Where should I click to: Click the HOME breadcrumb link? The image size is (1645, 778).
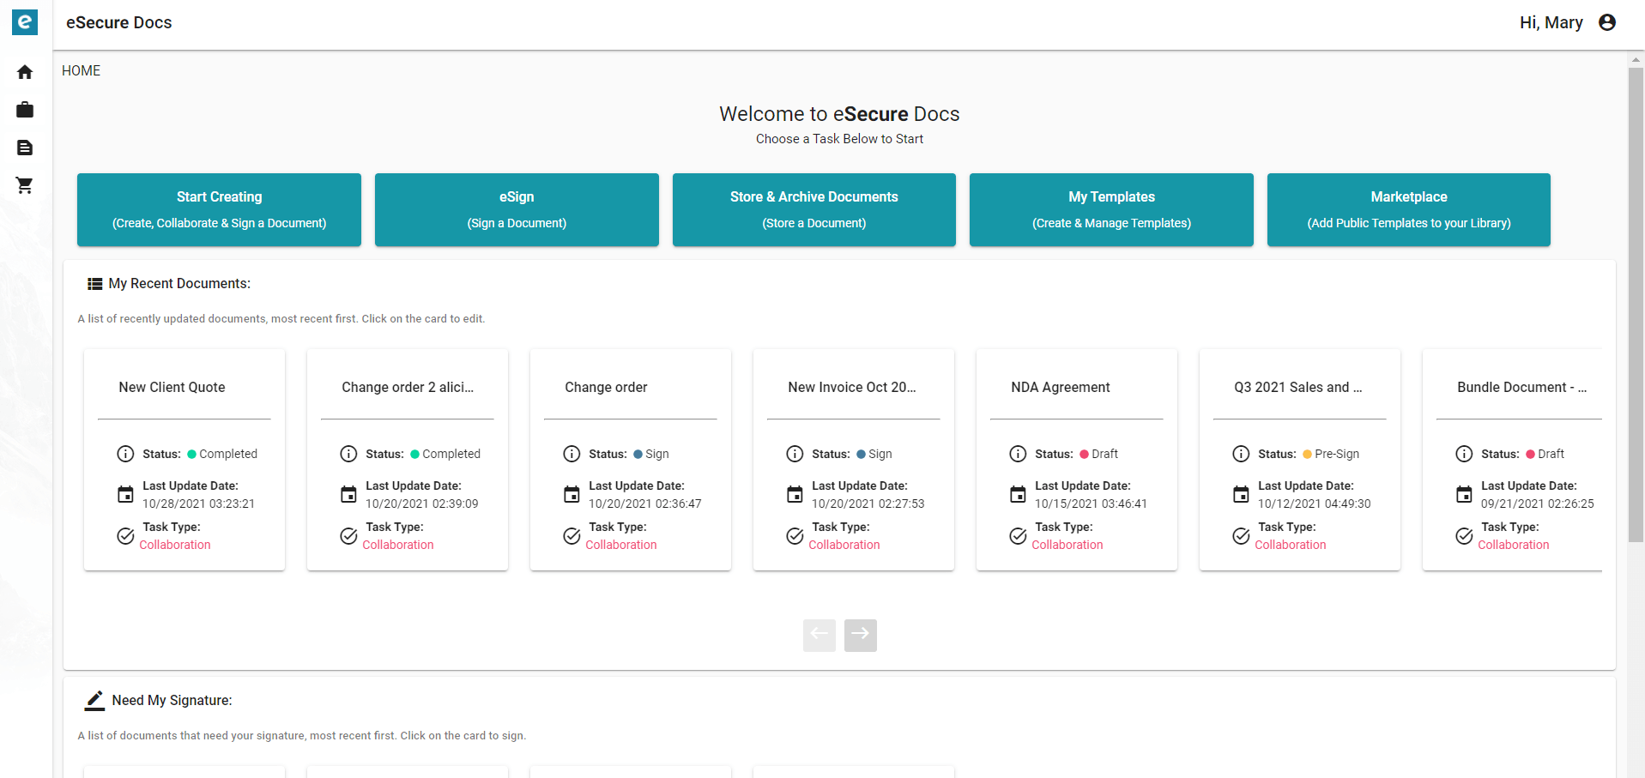(x=81, y=70)
